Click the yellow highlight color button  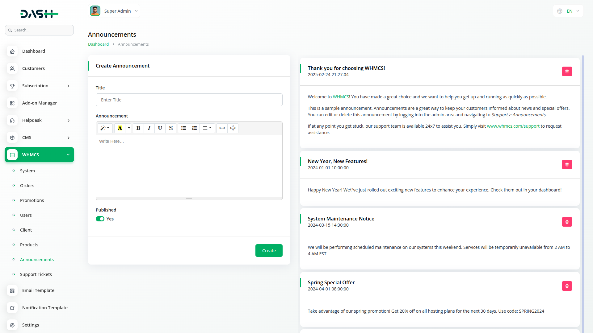tap(120, 128)
